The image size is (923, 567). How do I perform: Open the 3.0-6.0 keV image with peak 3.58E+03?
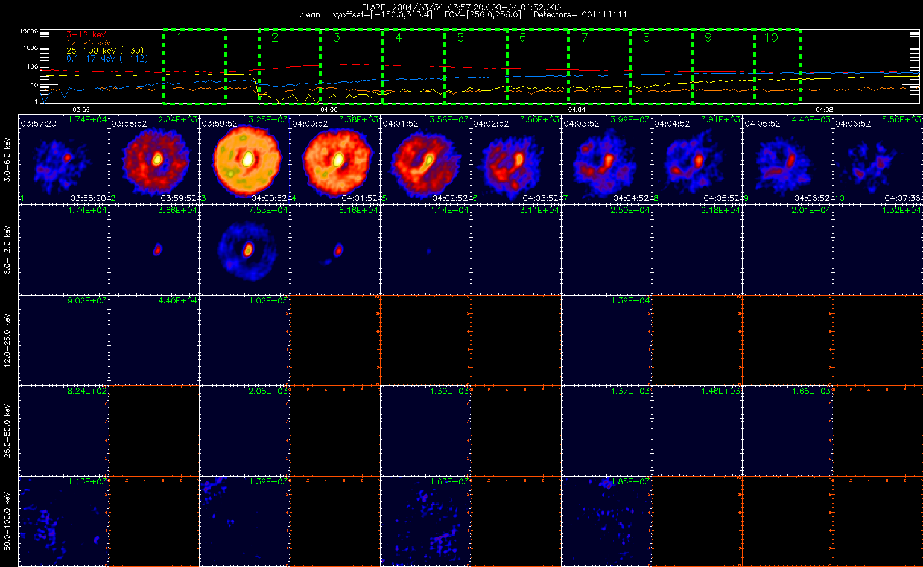click(x=425, y=159)
